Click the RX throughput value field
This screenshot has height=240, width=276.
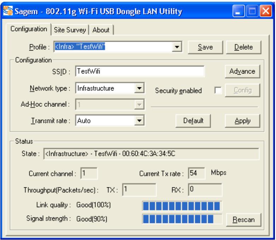205,190
